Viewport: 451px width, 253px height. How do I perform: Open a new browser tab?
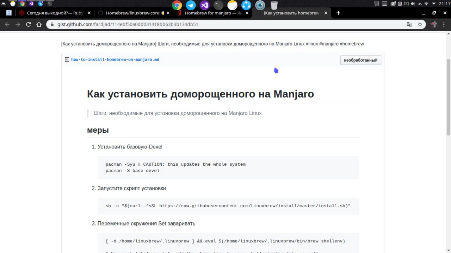pyautogui.click(x=338, y=13)
